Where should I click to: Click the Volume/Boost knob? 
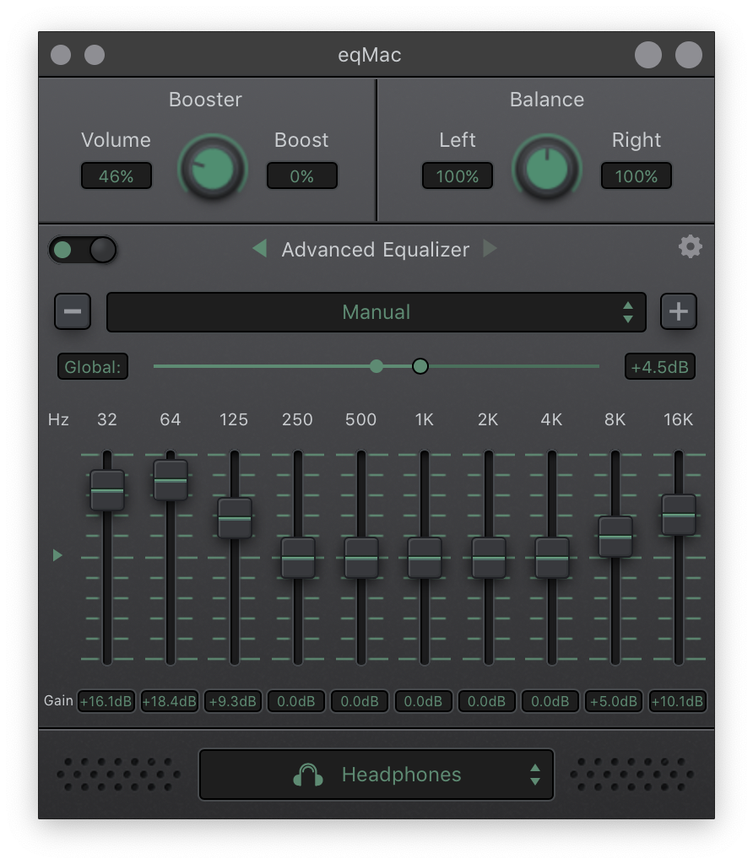[212, 168]
